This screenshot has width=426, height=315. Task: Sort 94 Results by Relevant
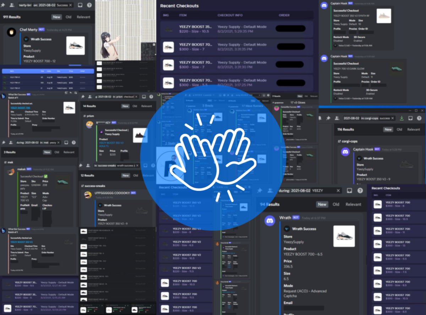pos(353,204)
